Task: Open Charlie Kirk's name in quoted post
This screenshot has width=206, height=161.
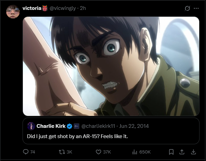Action: 51,126
